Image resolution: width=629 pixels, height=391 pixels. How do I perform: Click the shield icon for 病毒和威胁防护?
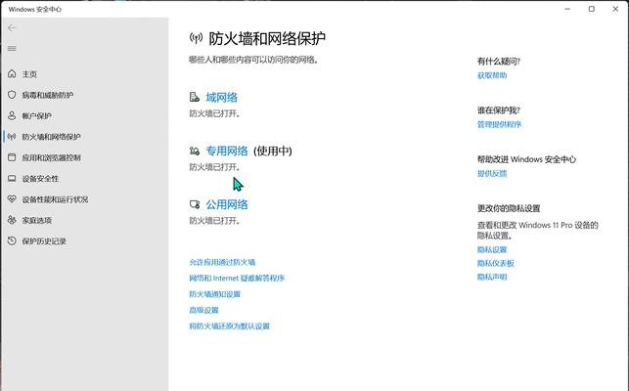point(12,95)
